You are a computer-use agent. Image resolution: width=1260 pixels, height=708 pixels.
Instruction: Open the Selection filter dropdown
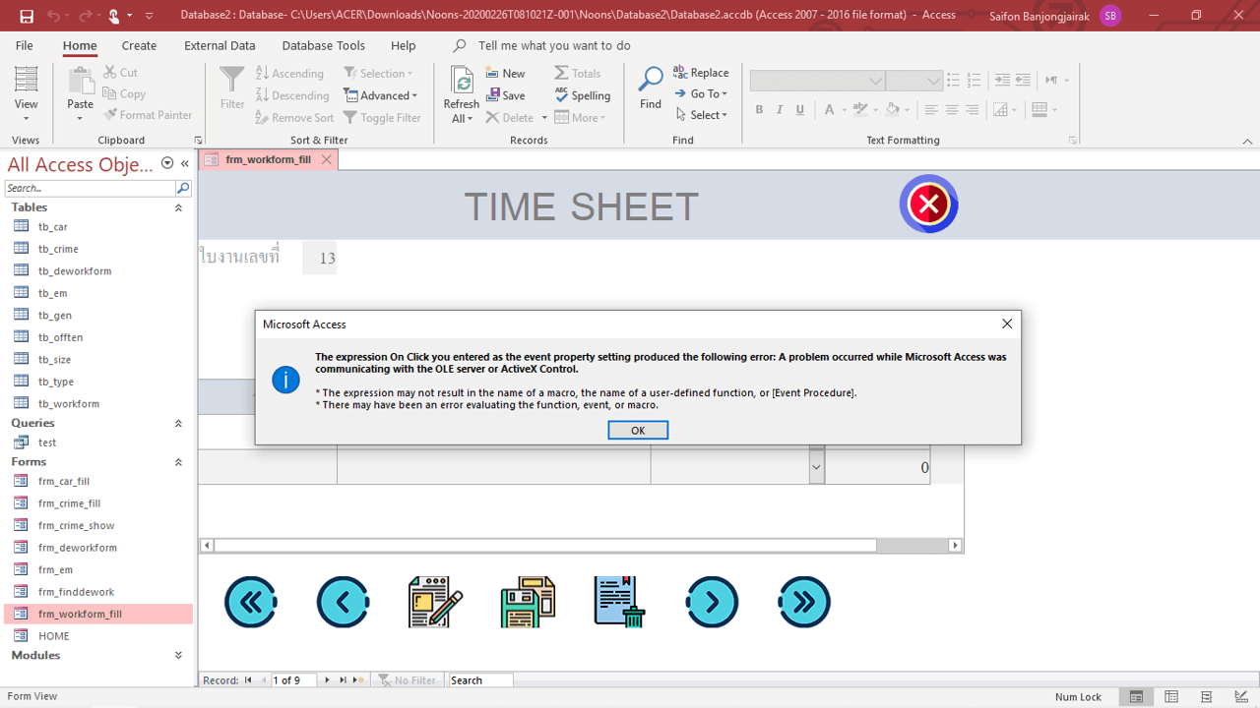click(x=379, y=74)
